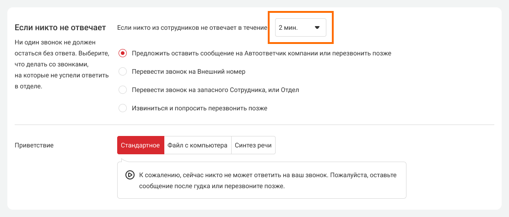The height and width of the screenshot is (217, 509).
Task: Click the label text mentioning "запасного Сотрудника, или Отдел"
Action: [x=215, y=90]
